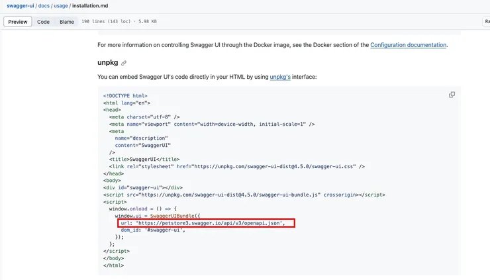Switch to the Preview tab
490x280 pixels.
pyautogui.click(x=18, y=22)
